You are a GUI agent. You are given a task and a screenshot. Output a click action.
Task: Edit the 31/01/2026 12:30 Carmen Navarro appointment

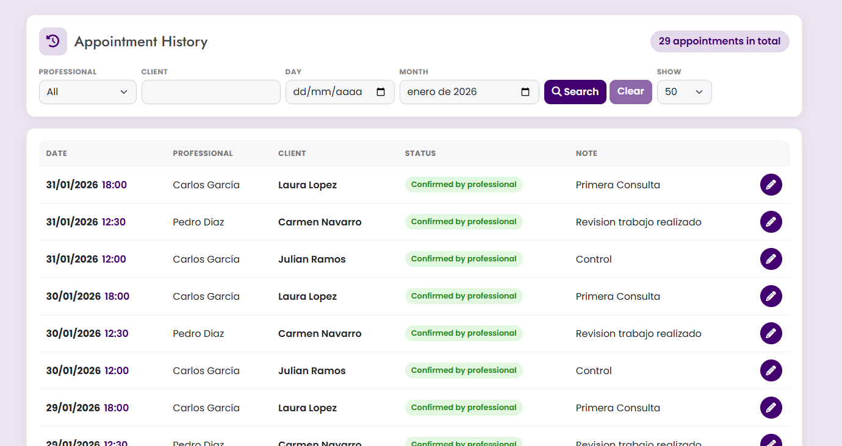coord(771,222)
